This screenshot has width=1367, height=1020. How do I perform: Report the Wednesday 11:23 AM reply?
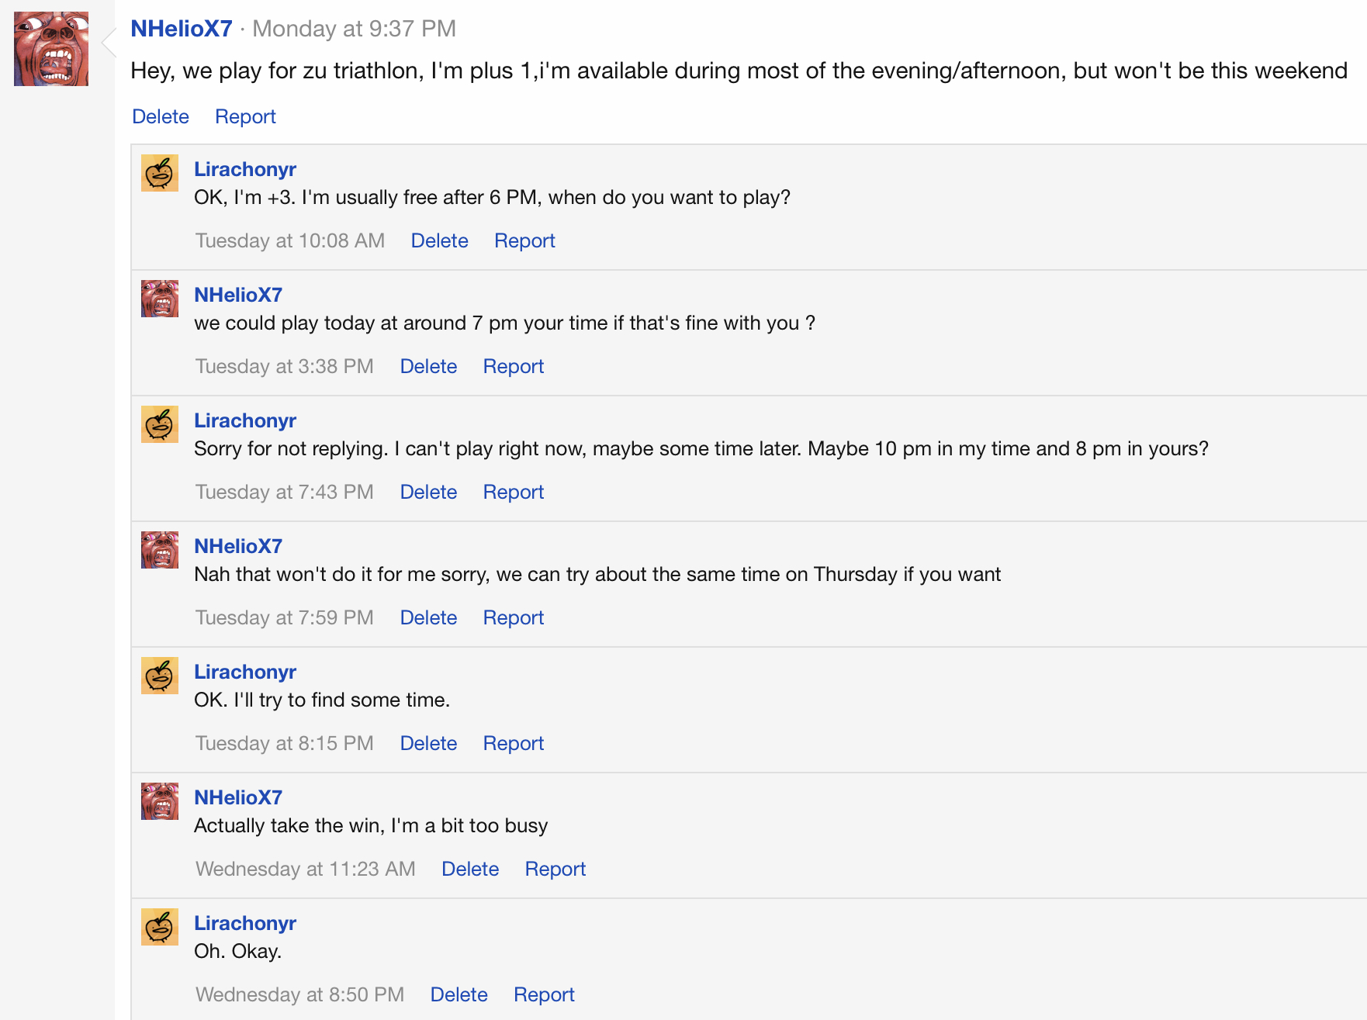[555, 869]
